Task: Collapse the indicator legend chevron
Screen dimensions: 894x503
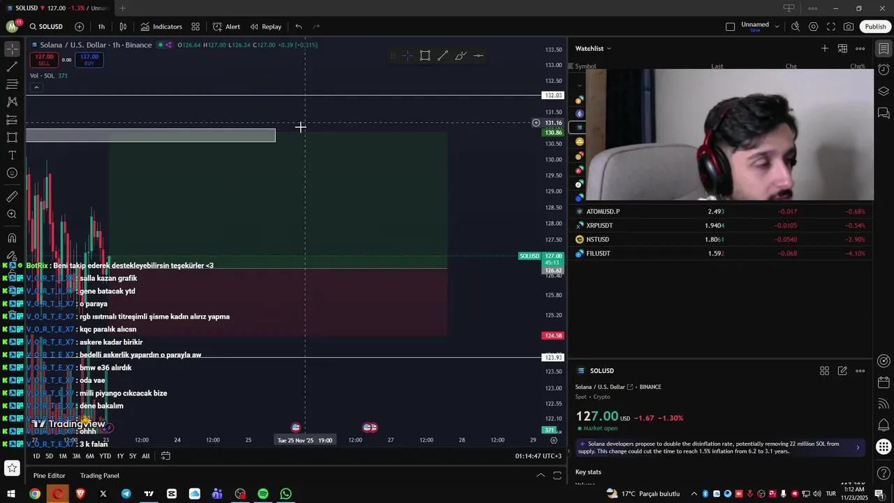Action: pyautogui.click(x=36, y=87)
